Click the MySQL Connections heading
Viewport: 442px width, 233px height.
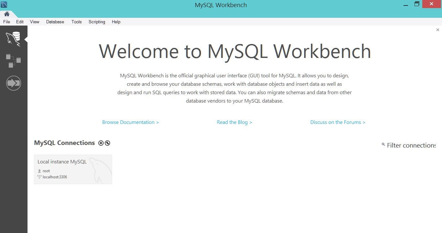click(64, 143)
